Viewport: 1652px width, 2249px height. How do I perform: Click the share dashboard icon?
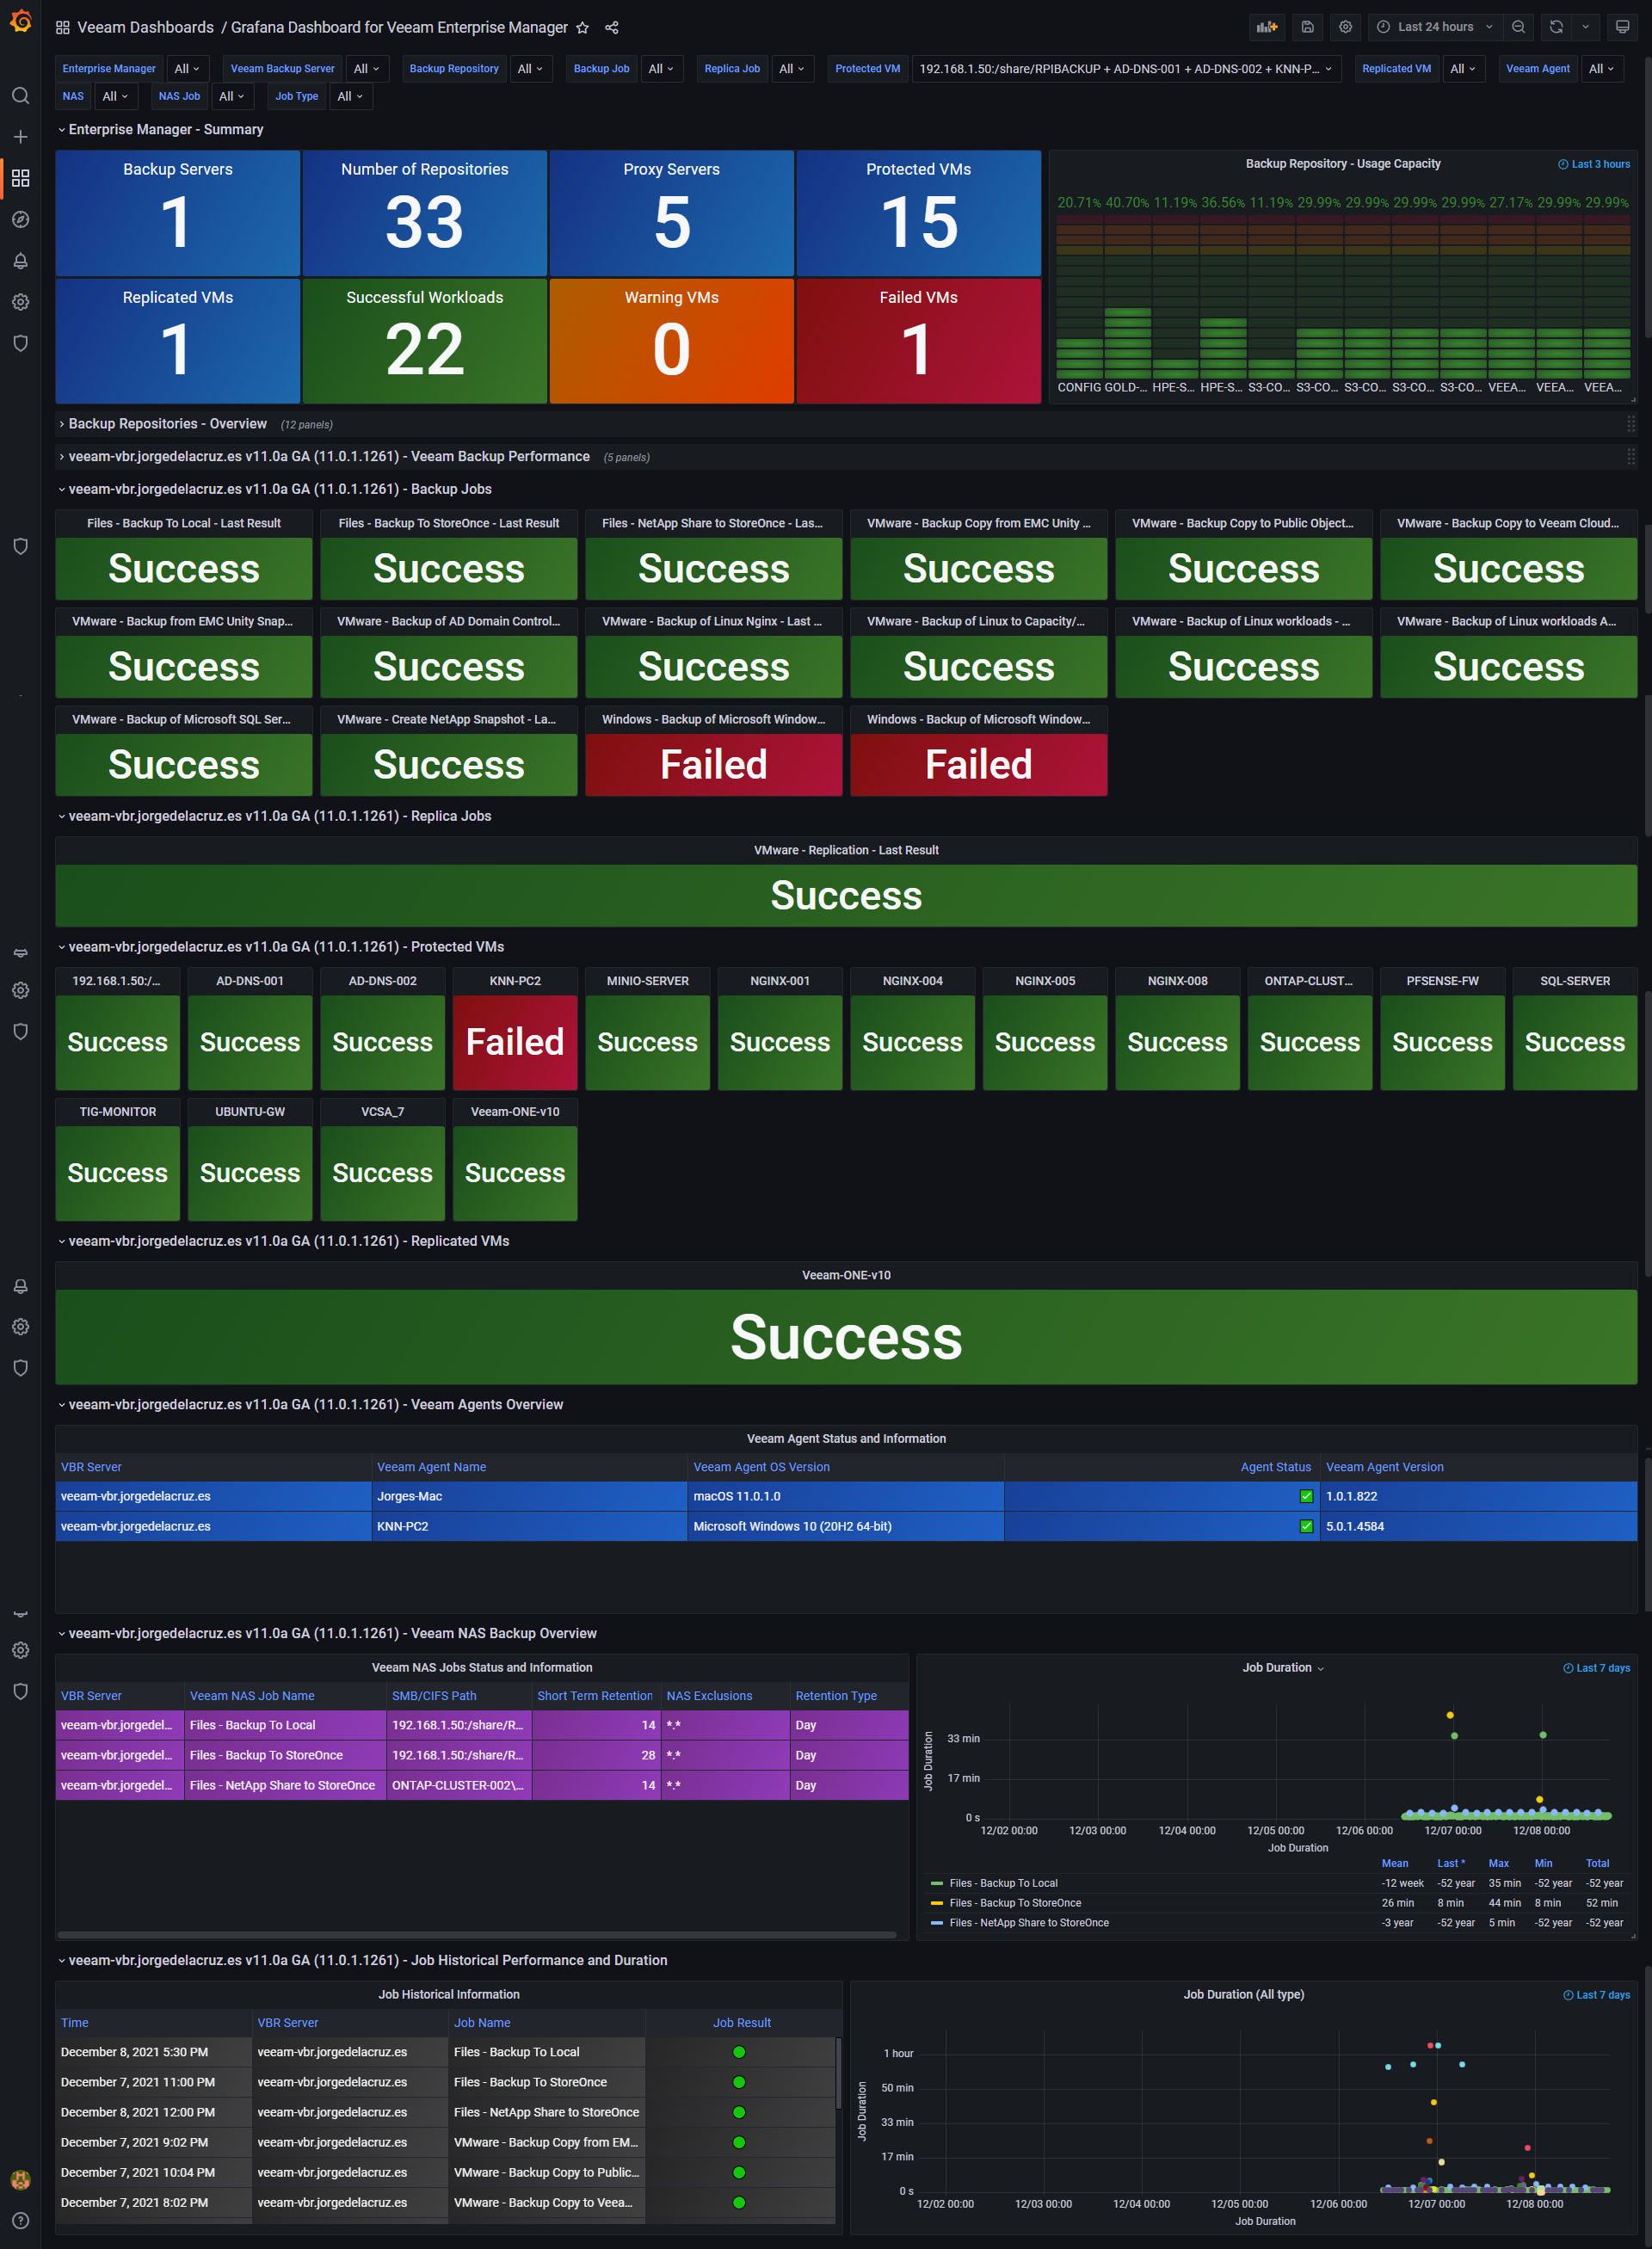tap(612, 28)
